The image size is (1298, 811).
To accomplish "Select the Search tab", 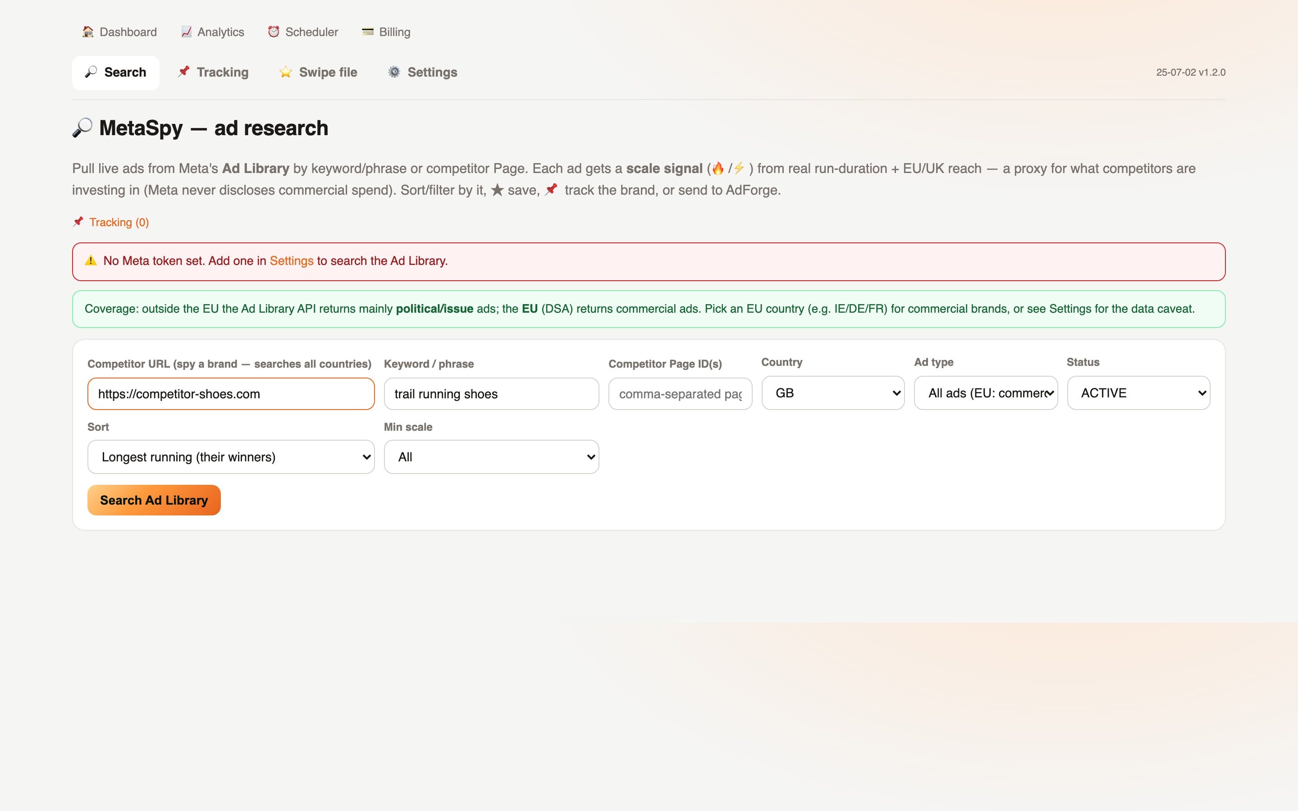I will point(116,73).
